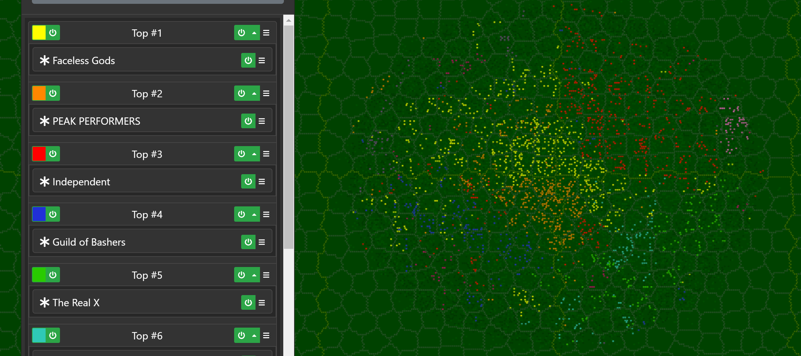Click the Top #5 group title
Image resolution: width=801 pixels, height=356 pixels.
point(147,275)
